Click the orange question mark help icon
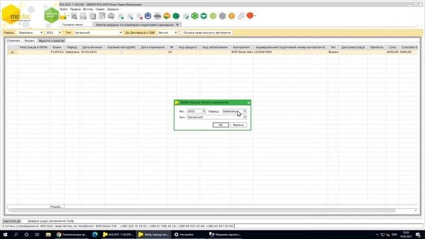 coord(232,16)
